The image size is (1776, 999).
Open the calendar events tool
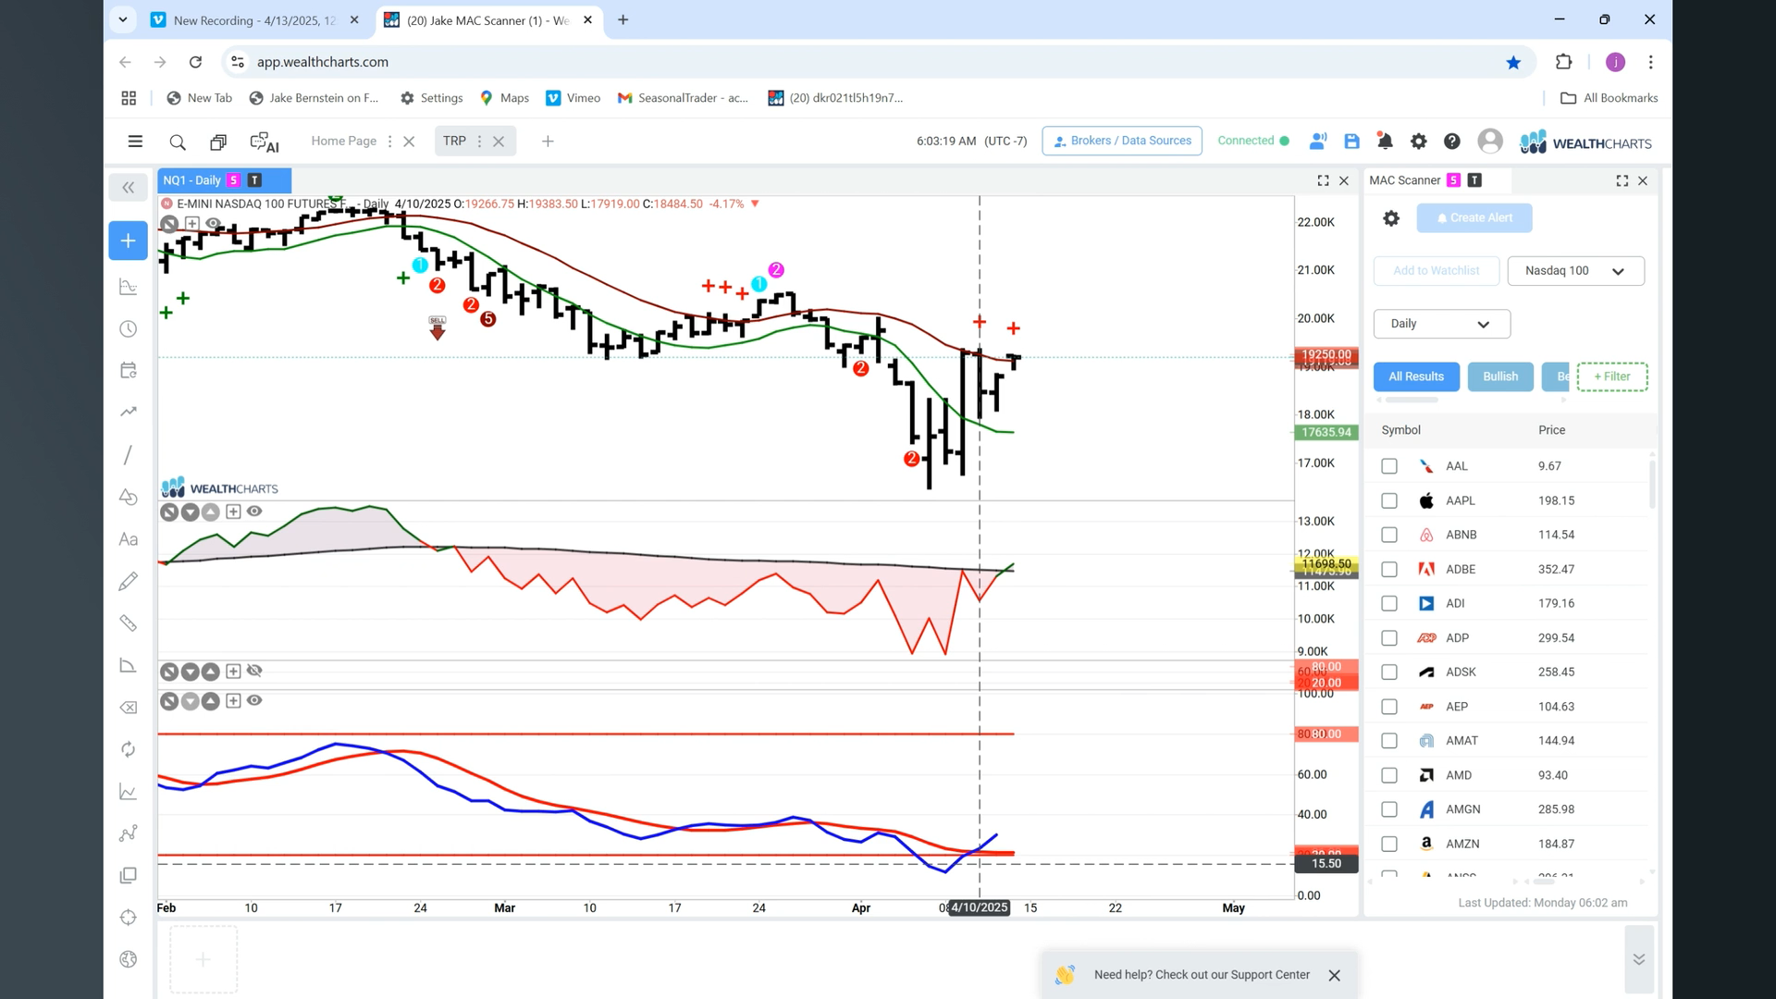(128, 370)
